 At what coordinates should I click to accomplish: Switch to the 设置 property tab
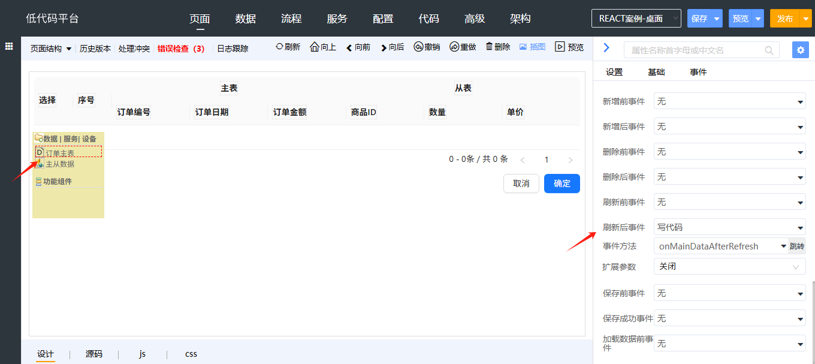[x=614, y=72]
